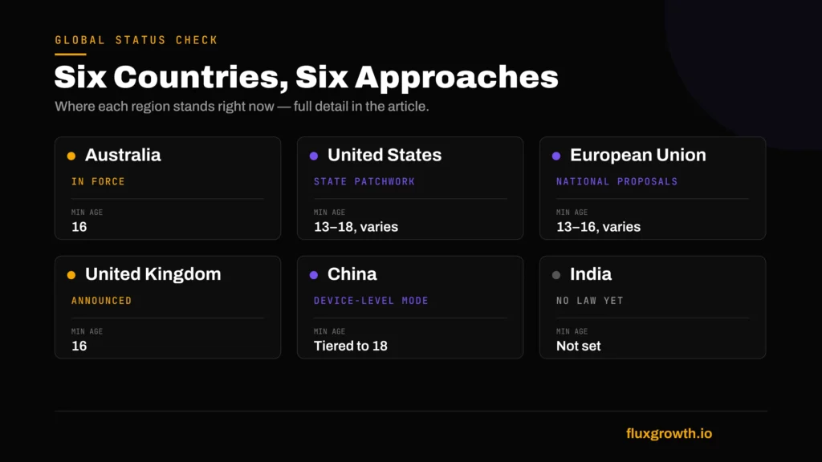Image resolution: width=822 pixels, height=462 pixels.
Task: Open the fluxgrowth.io link
Action: 669,434
